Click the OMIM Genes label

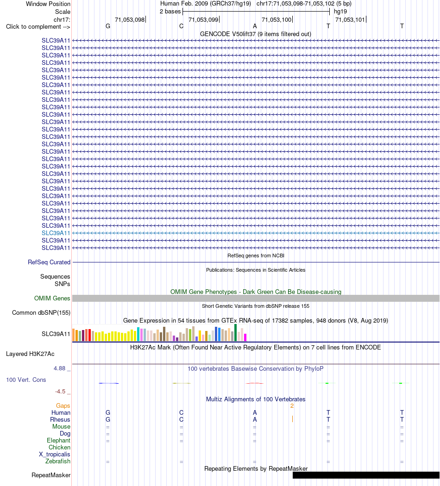(x=52, y=298)
